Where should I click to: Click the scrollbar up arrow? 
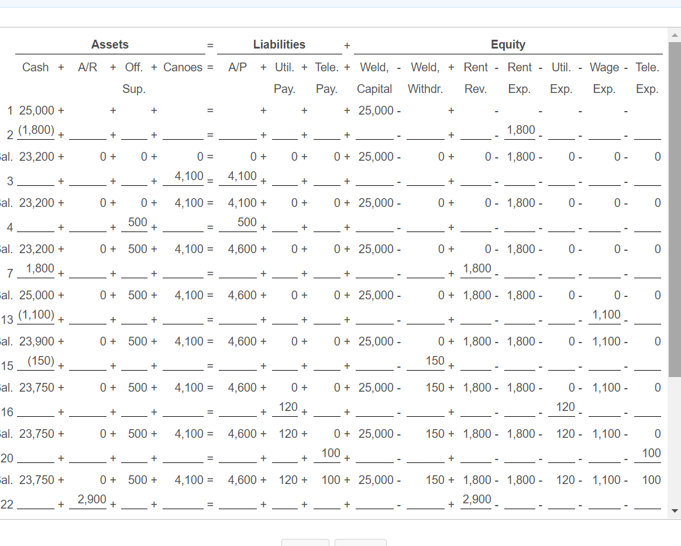[675, 35]
